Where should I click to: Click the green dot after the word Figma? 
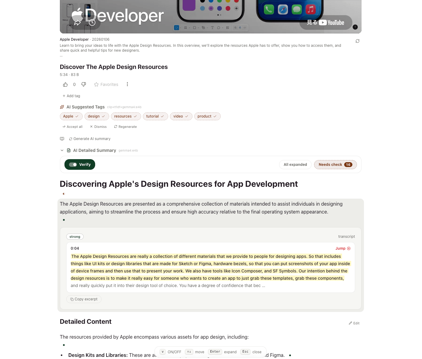click(x=290, y=355)
